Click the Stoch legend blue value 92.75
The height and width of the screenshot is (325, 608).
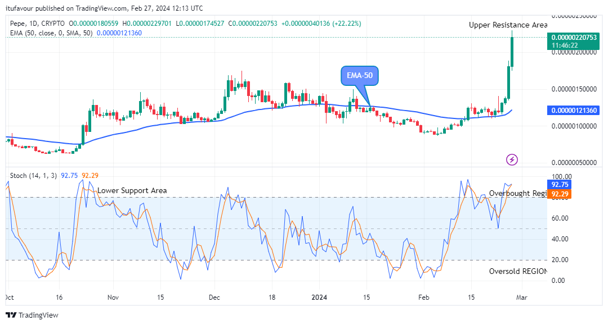tap(69, 176)
